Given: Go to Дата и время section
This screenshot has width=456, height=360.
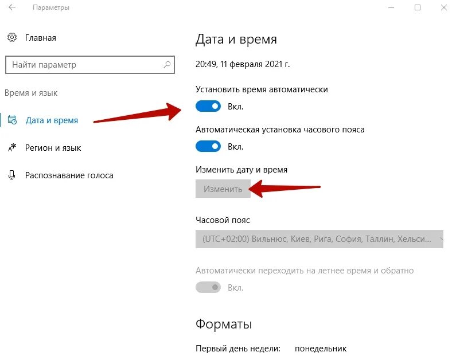Looking at the screenshot, I should coord(52,120).
